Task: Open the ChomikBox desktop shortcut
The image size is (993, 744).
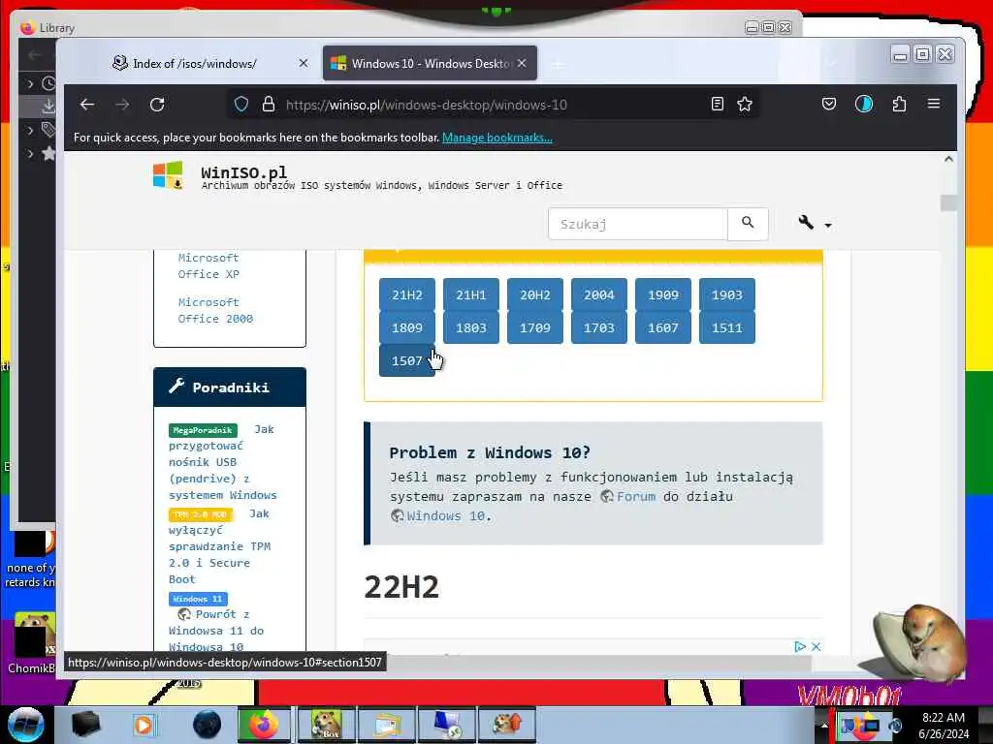Action: click(x=32, y=641)
